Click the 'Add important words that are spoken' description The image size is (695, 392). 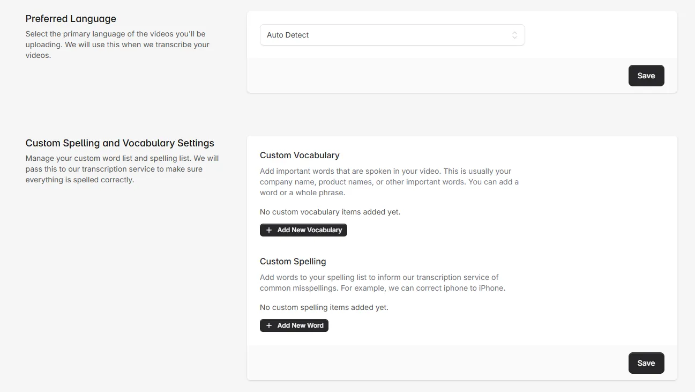pyautogui.click(x=389, y=182)
